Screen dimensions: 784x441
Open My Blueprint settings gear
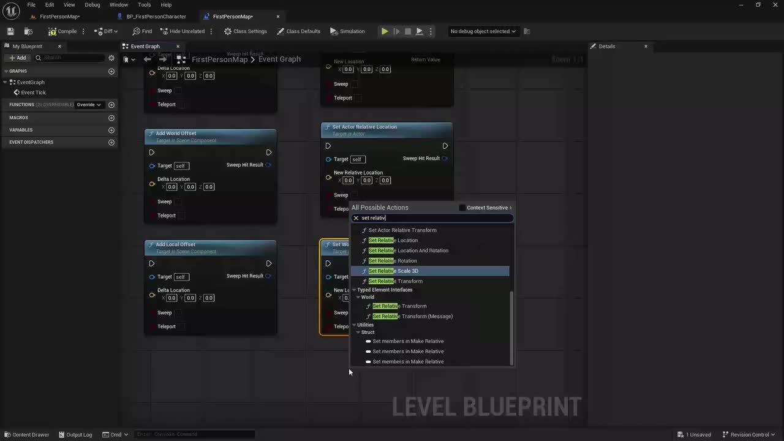(x=111, y=58)
